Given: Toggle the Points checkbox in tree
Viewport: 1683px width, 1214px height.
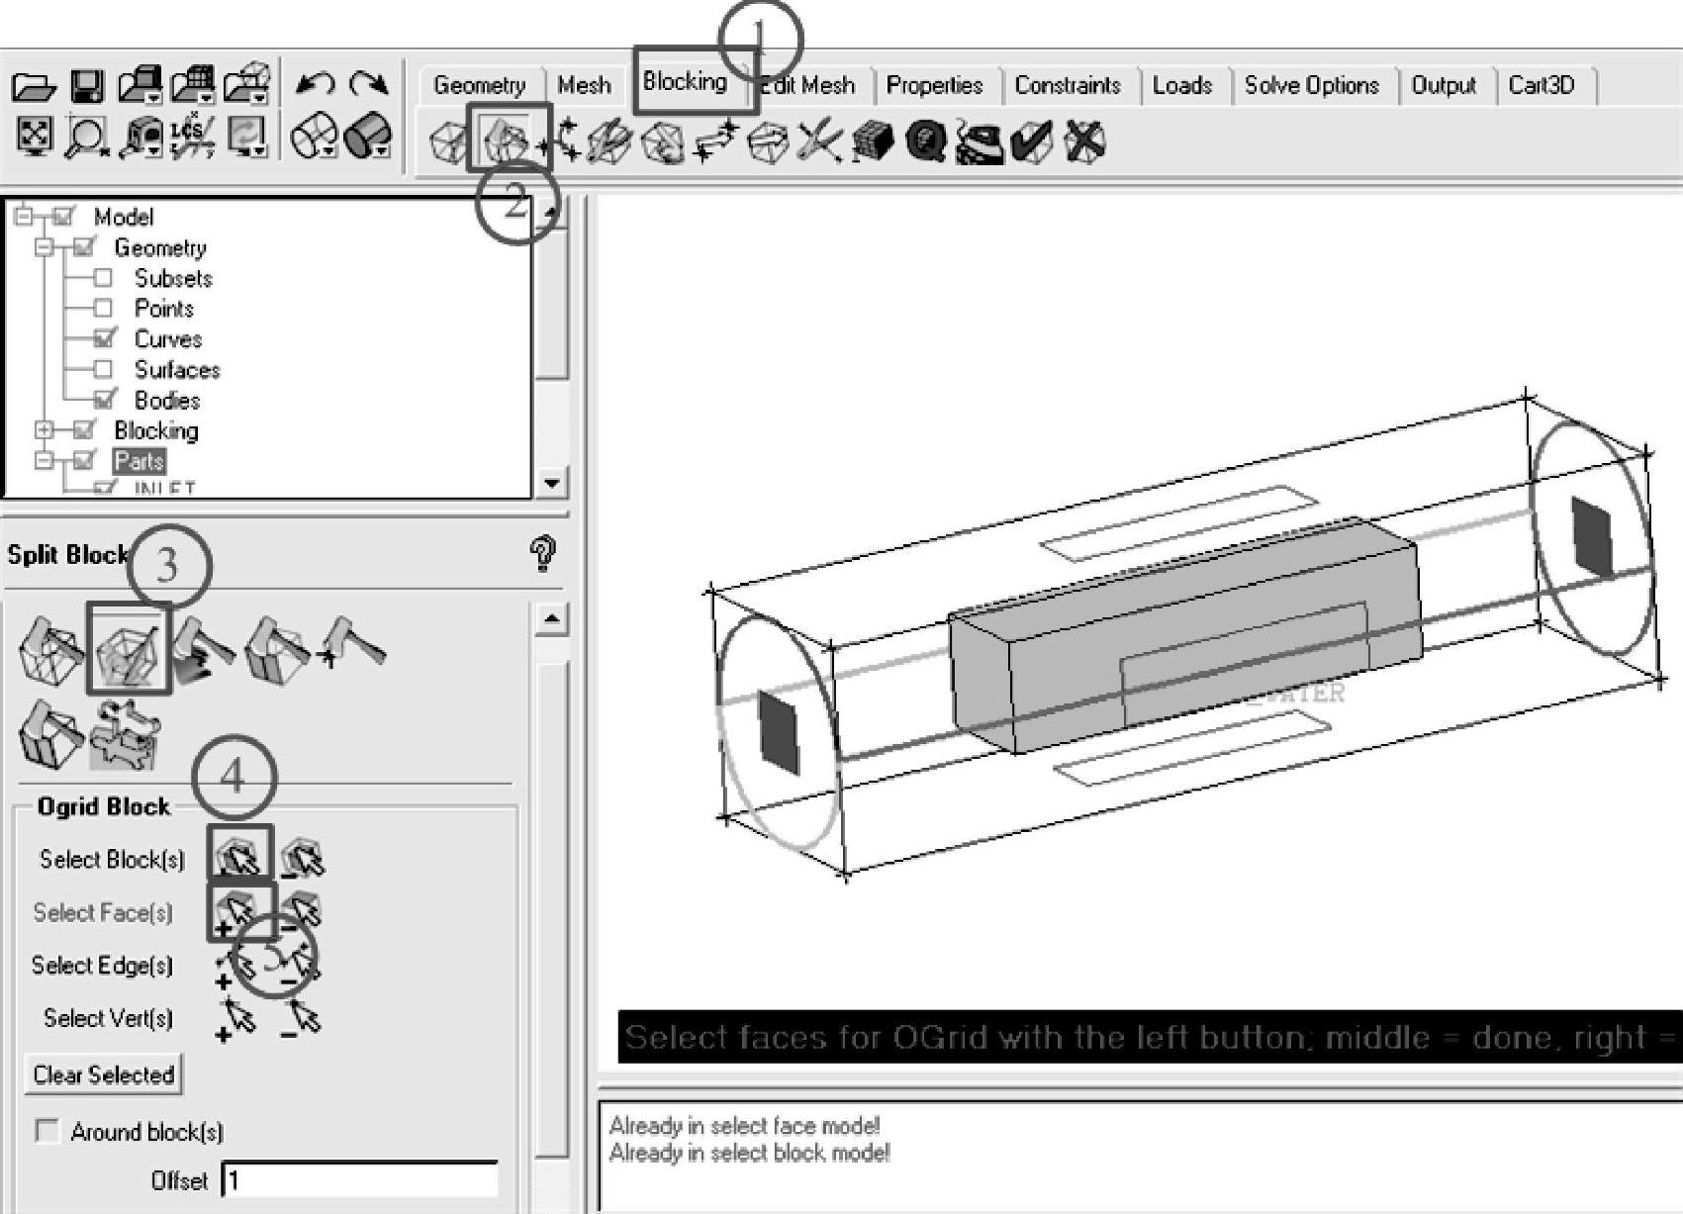Looking at the screenshot, I should pyautogui.click(x=103, y=308).
